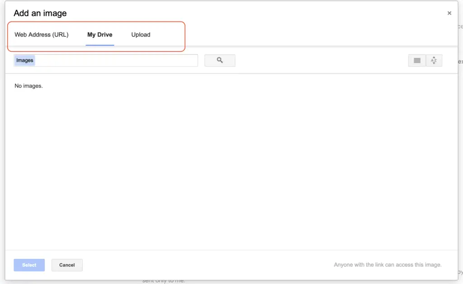Screen dimensions: 463x284
Task: Switch to list view layout
Action: click(417, 60)
